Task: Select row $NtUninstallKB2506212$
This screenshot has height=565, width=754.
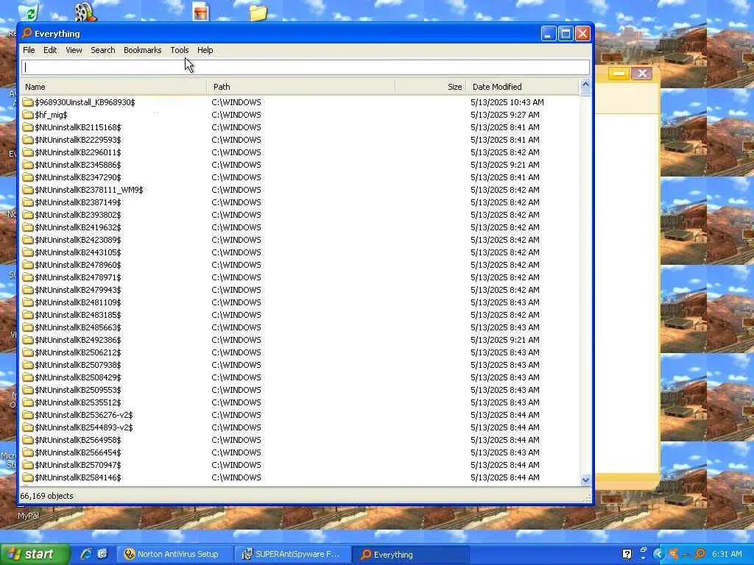Action: click(x=300, y=352)
